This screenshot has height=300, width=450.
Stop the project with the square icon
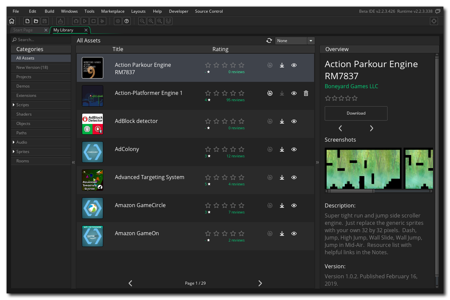(94, 21)
